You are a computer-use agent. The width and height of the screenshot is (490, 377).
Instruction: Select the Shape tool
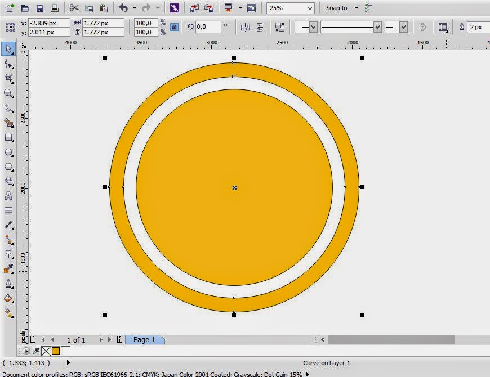click(9, 65)
